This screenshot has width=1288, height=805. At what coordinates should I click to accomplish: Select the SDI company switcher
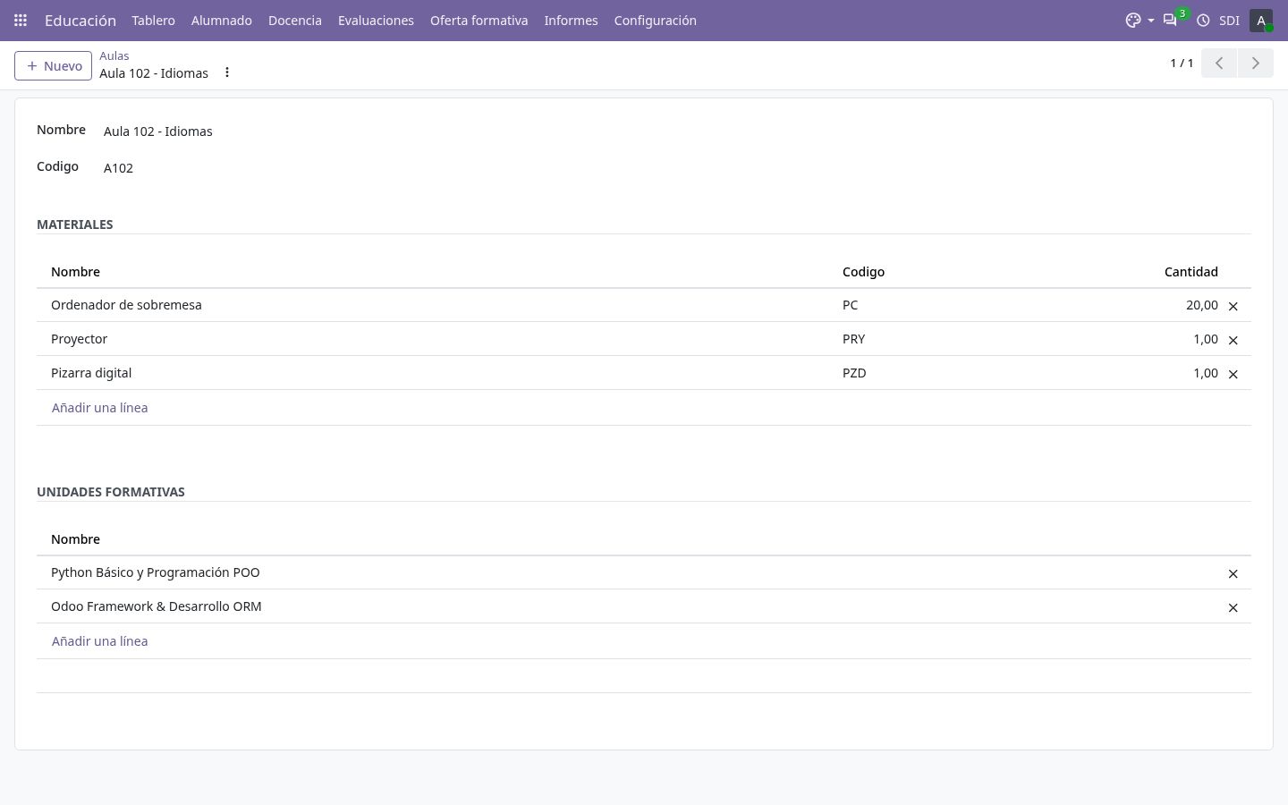1229,21
